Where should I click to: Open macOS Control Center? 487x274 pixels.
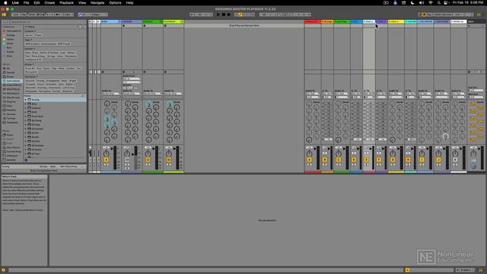pos(446,3)
